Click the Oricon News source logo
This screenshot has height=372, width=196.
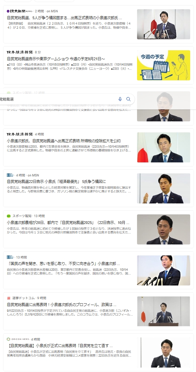(18, 339)
